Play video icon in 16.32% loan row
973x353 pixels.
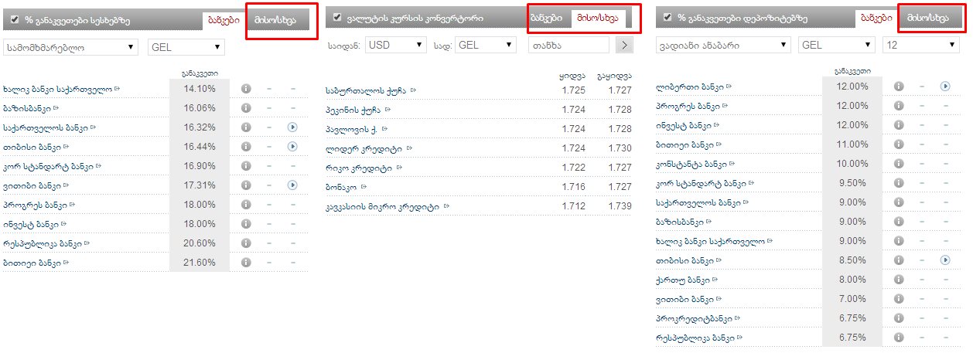pos(292,127)
